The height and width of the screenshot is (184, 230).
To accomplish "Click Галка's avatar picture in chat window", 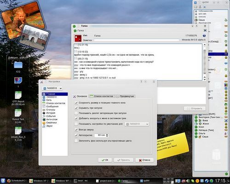I will click(78, 38).
